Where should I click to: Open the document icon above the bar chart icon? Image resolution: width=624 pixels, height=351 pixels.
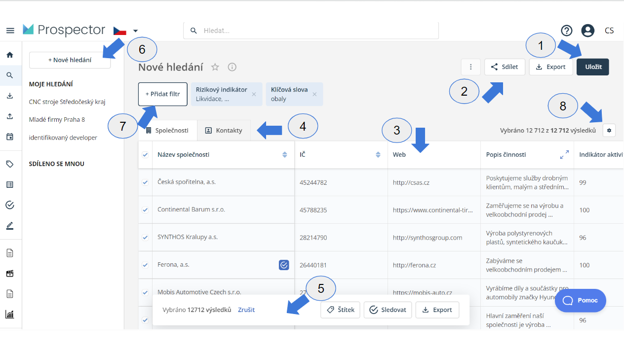(10, 293)
